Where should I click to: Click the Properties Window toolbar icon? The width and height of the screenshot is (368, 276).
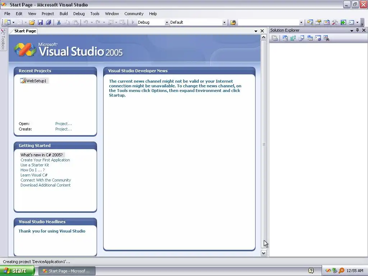318,22
